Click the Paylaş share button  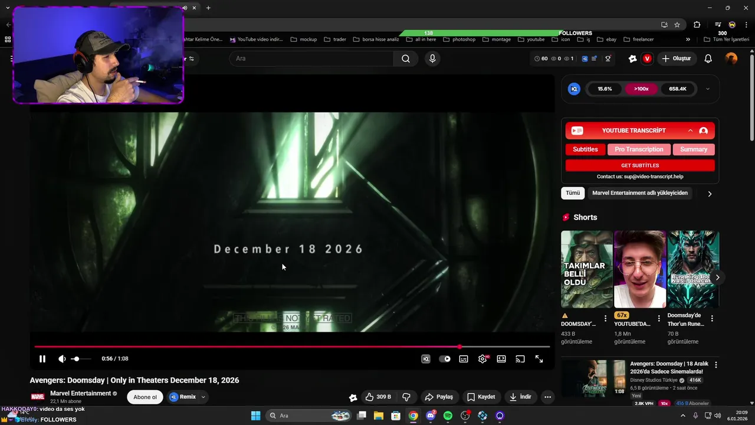[439, 397]
